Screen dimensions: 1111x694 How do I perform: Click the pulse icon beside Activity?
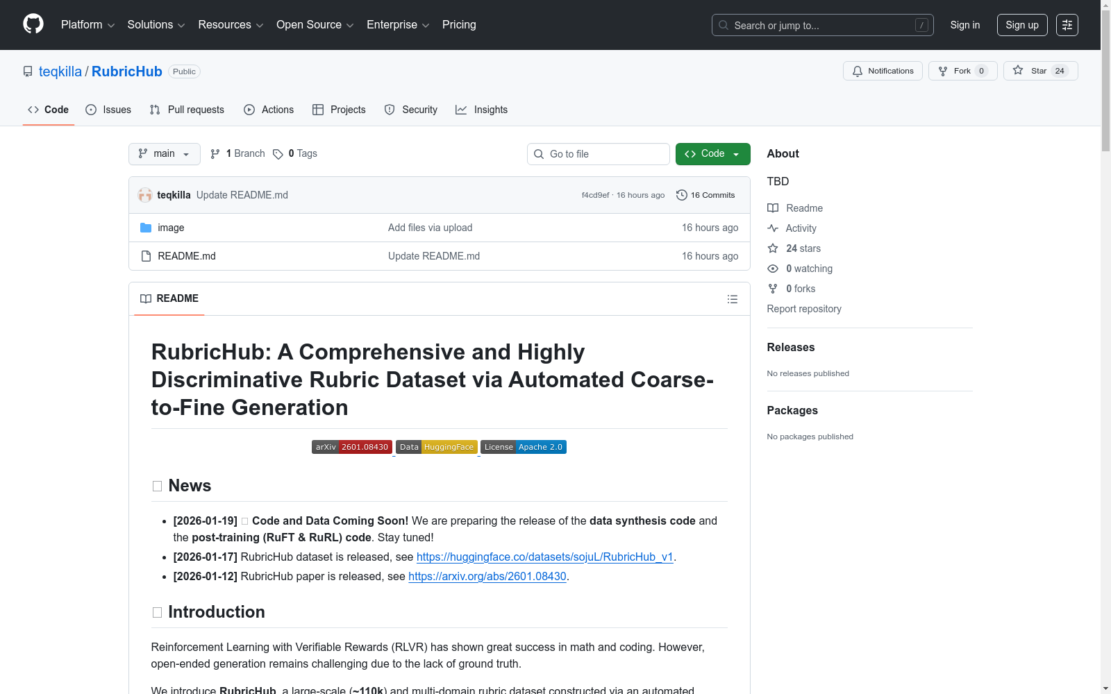(x=773, y=228)
